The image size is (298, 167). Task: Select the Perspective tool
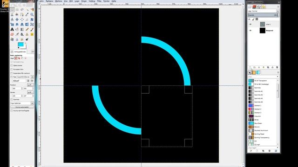(x=22, y=24)
